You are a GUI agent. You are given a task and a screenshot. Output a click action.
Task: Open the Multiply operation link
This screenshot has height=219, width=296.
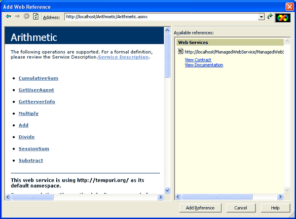click(29, 114)
